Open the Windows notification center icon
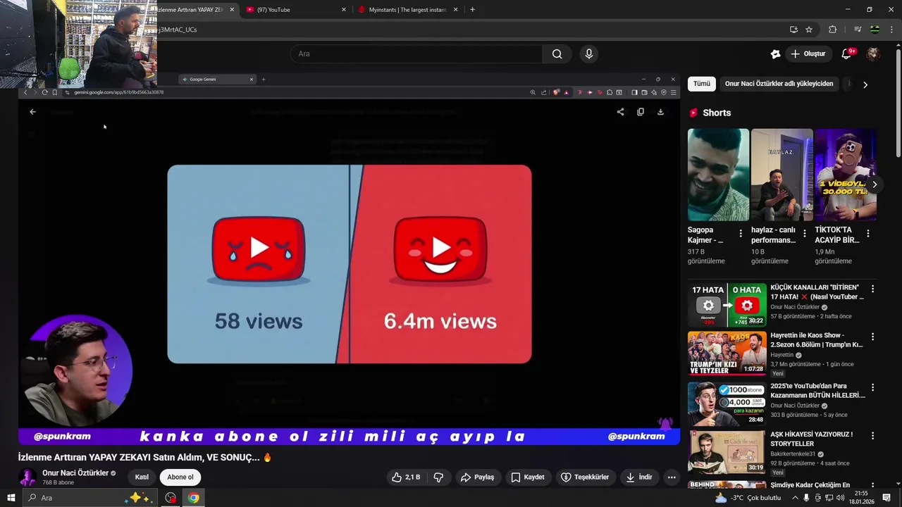 tap(886, 498)
